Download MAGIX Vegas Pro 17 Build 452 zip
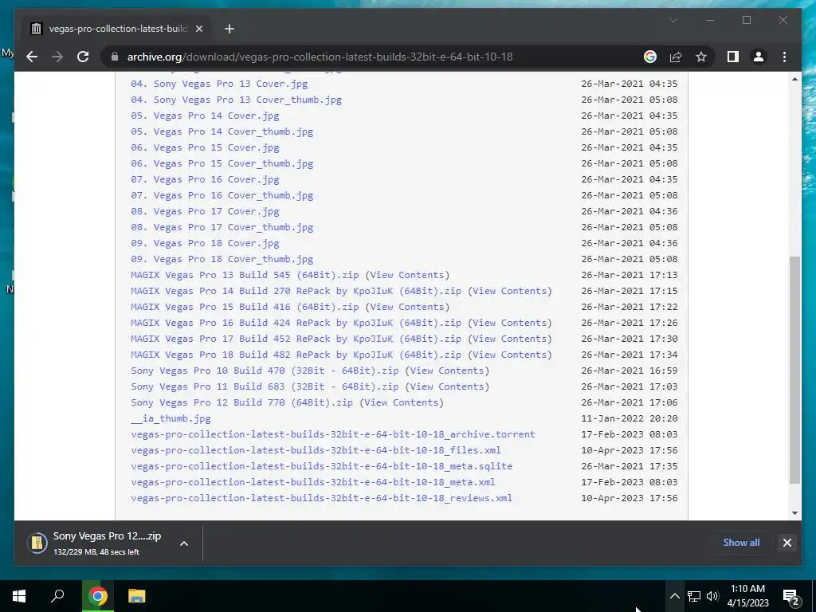 tap(296, 339)
